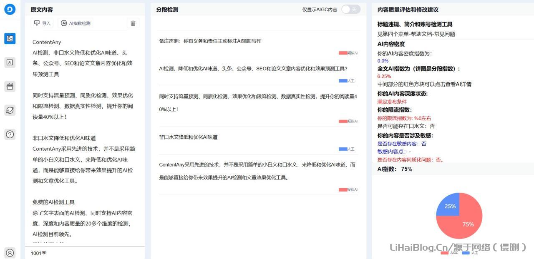Click 你的限流指数为: %0左右 text
534x259 pixels.
[404, 118]
